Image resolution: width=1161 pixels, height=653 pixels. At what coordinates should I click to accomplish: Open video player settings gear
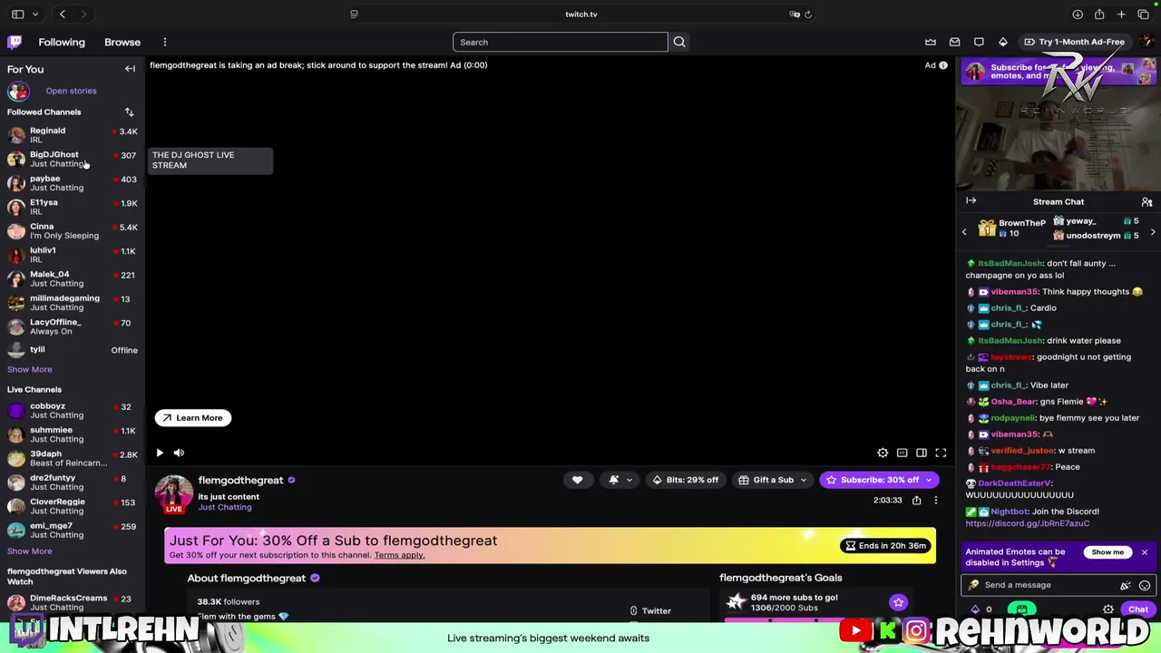coord(883,453)
